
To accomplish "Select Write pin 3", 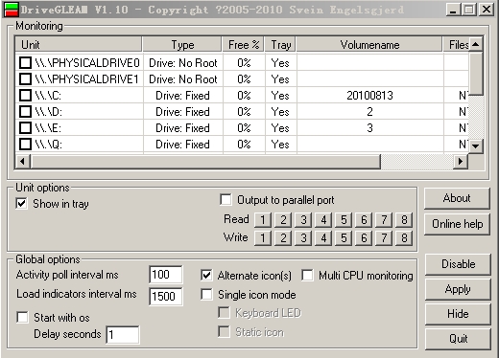I will [x=303, y=238].
